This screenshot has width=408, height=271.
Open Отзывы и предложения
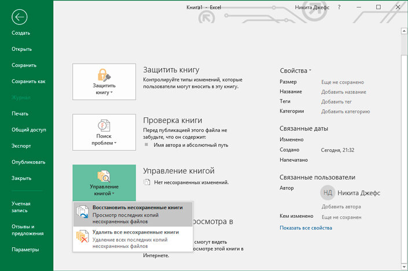(27, 230)
